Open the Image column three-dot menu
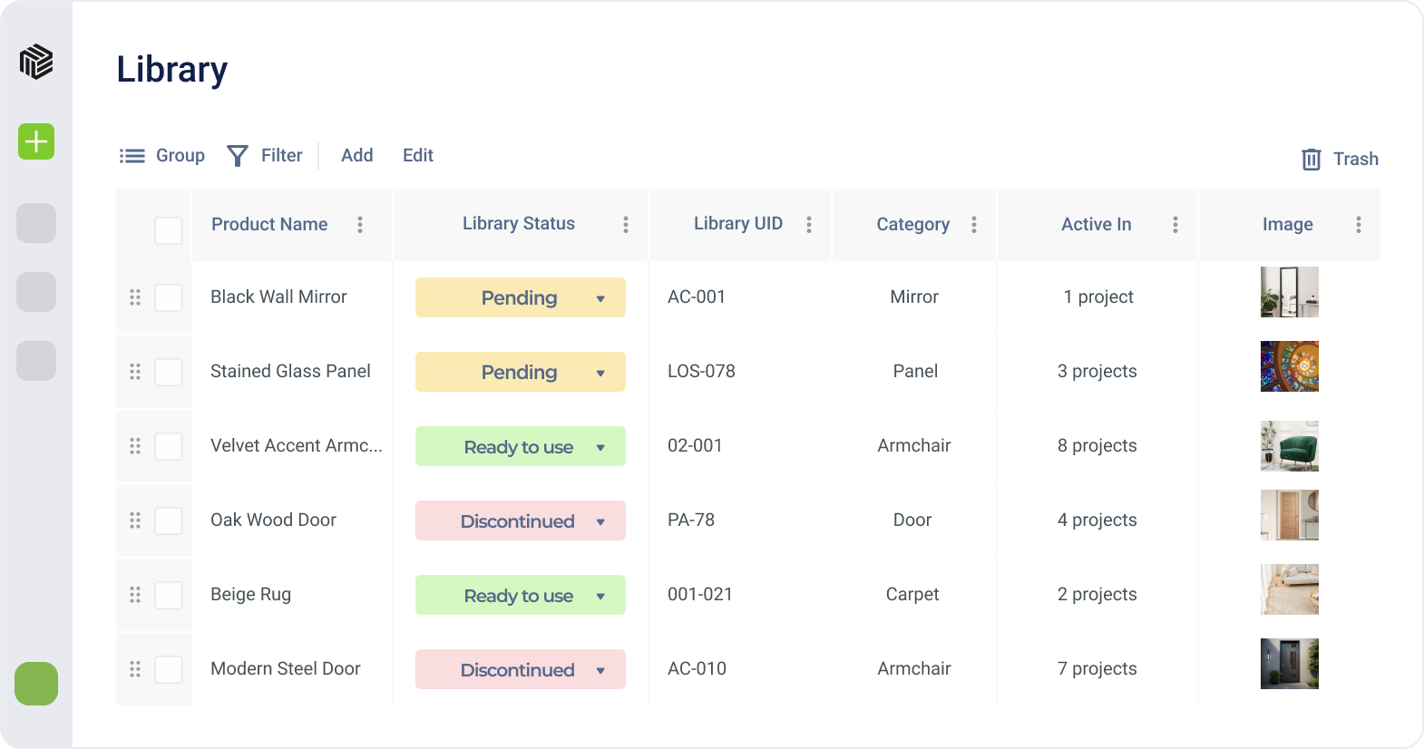1424x749 pixels. coord(1358,225)
